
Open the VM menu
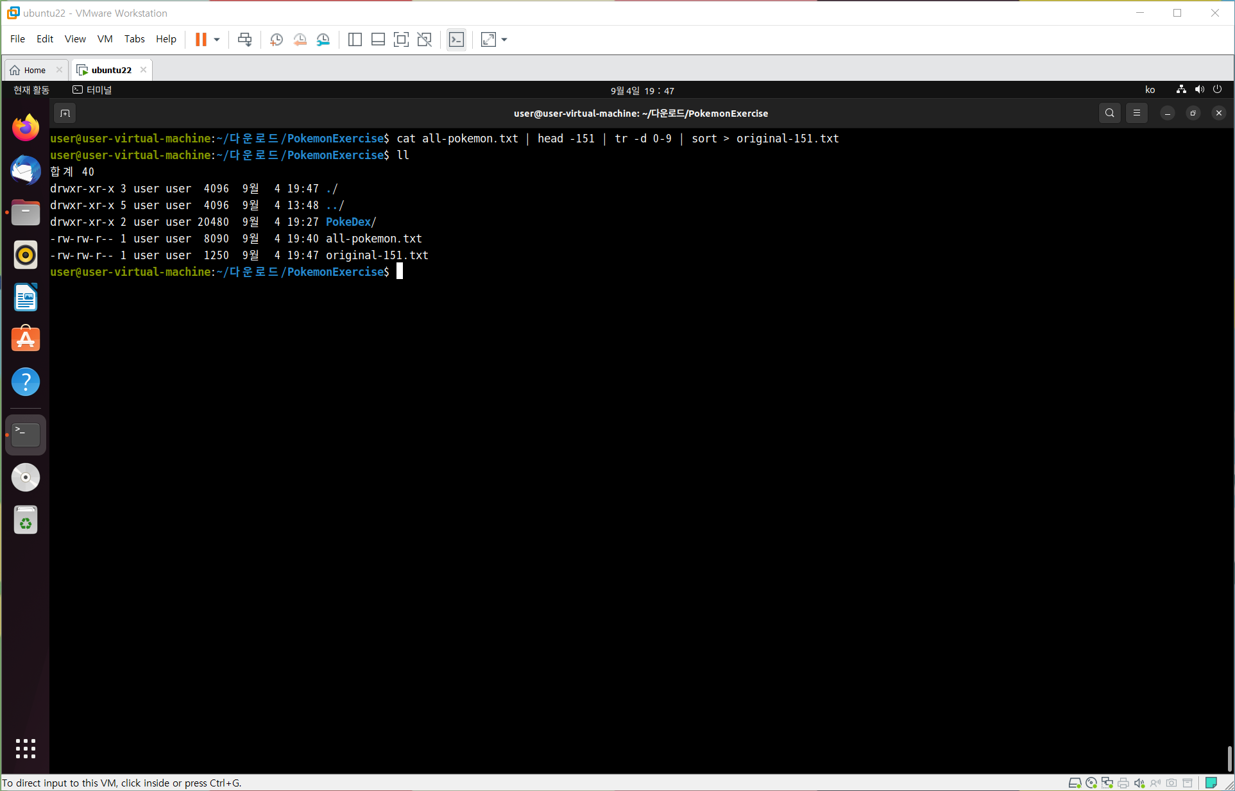pos(105,39)
